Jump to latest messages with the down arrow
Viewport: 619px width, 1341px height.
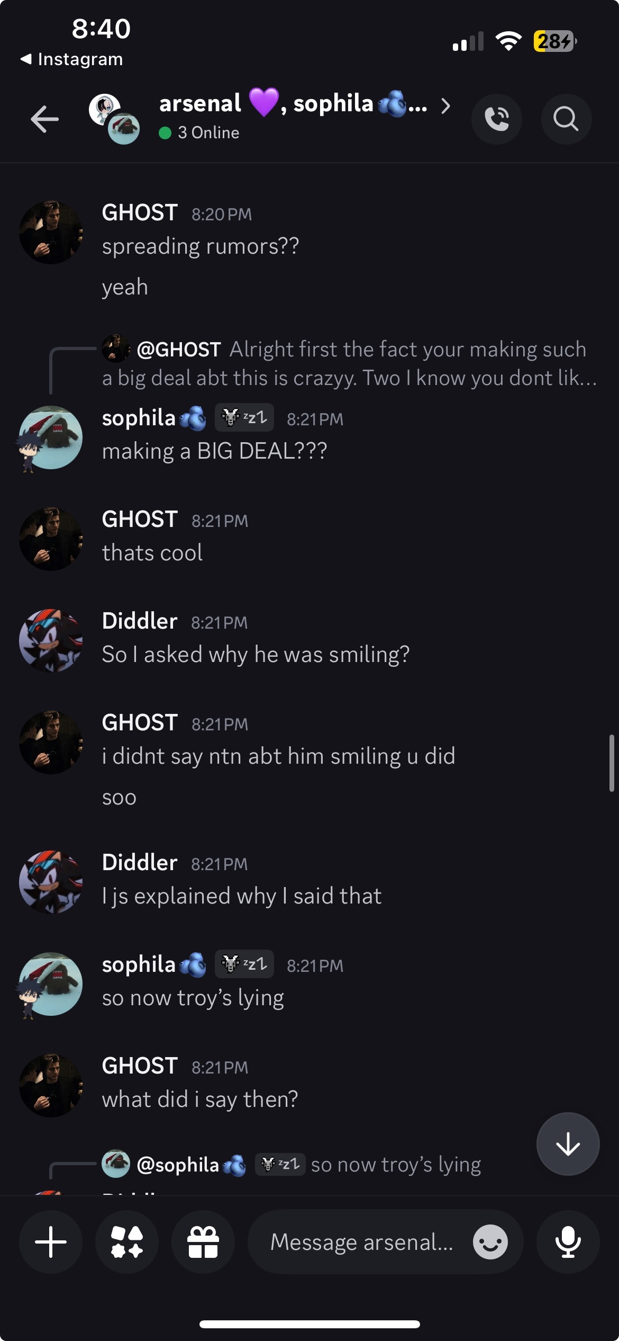point(568,1144)
